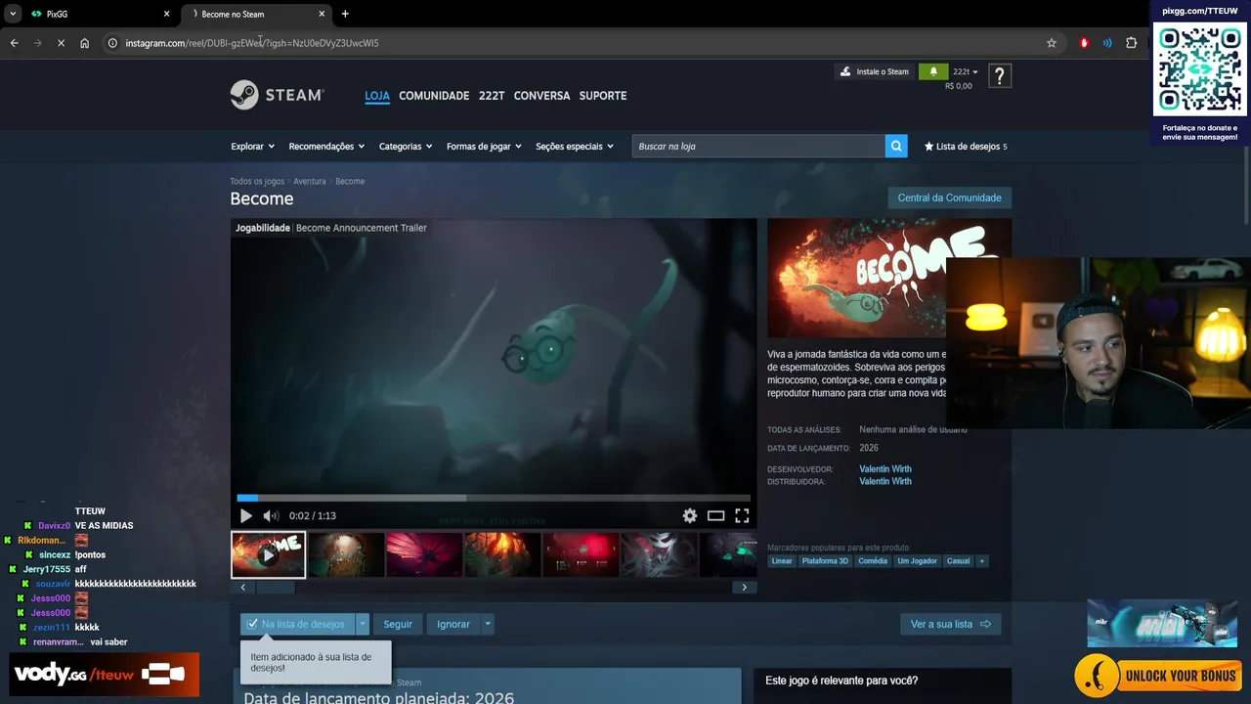Screen dimensions: 1251x704
Task: Click the red extension icon in toolbar
Action: coord(1084,43)
